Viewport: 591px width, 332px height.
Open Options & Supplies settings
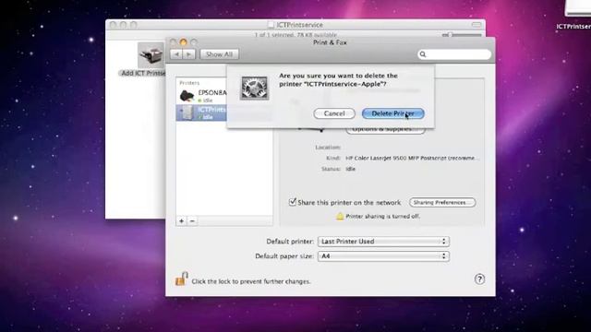click(385, 130)
